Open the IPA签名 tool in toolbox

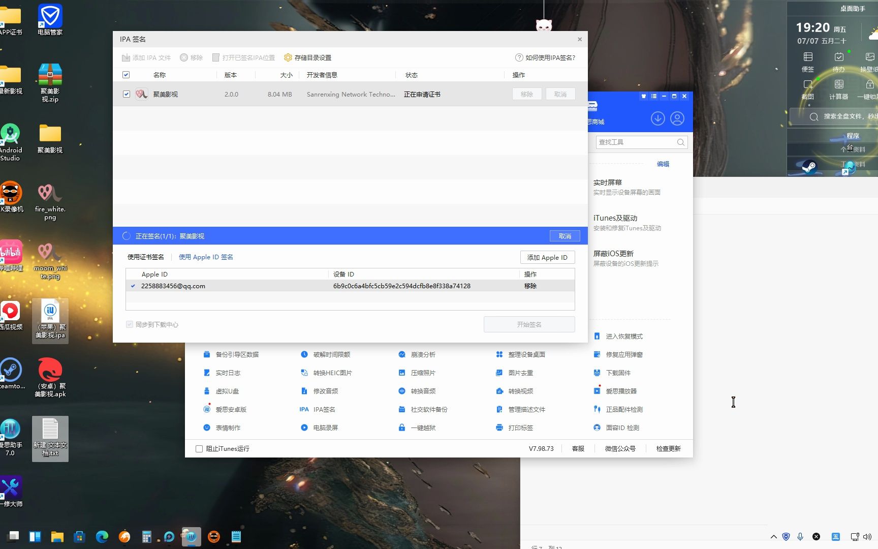pos(318,410)
